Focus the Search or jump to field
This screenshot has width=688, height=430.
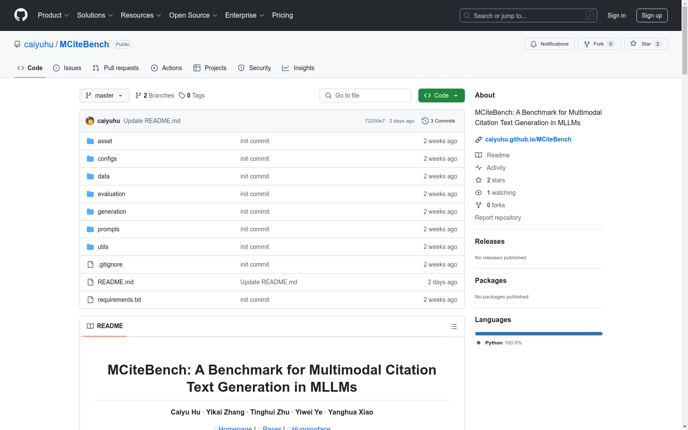528,15
